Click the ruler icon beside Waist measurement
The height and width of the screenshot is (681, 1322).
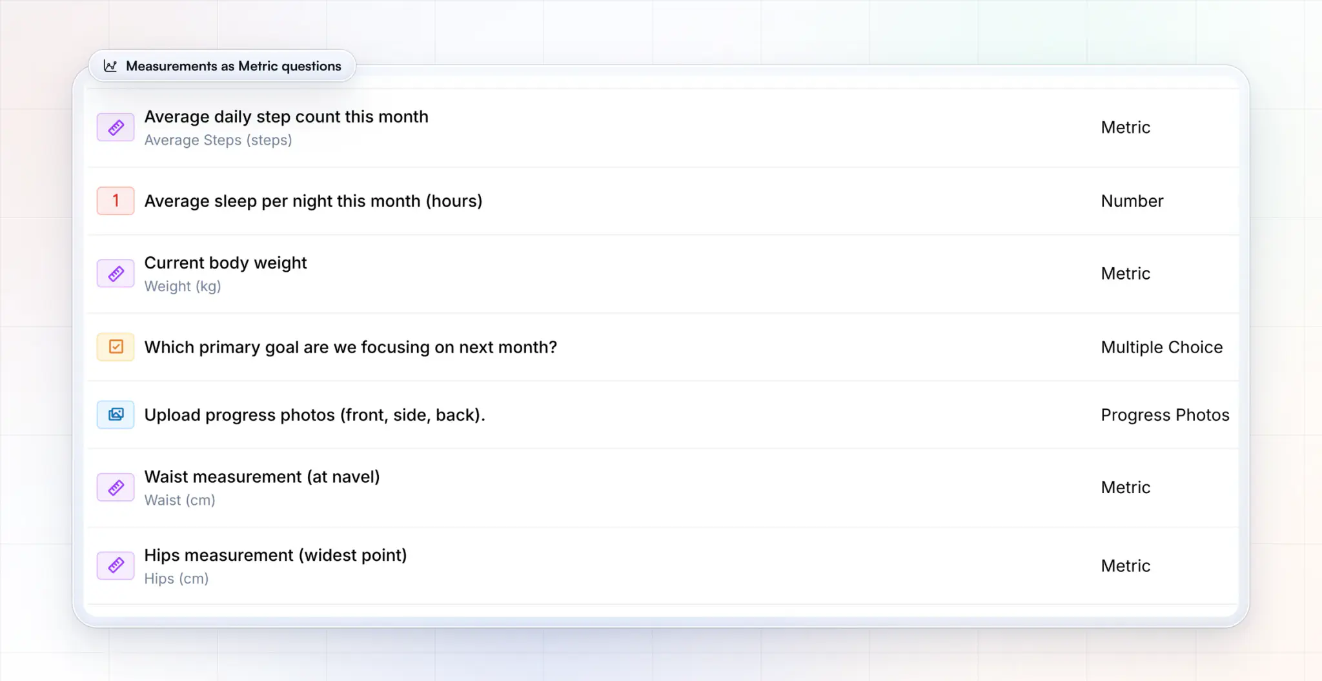pyautogui.click(x=116, y=487)
